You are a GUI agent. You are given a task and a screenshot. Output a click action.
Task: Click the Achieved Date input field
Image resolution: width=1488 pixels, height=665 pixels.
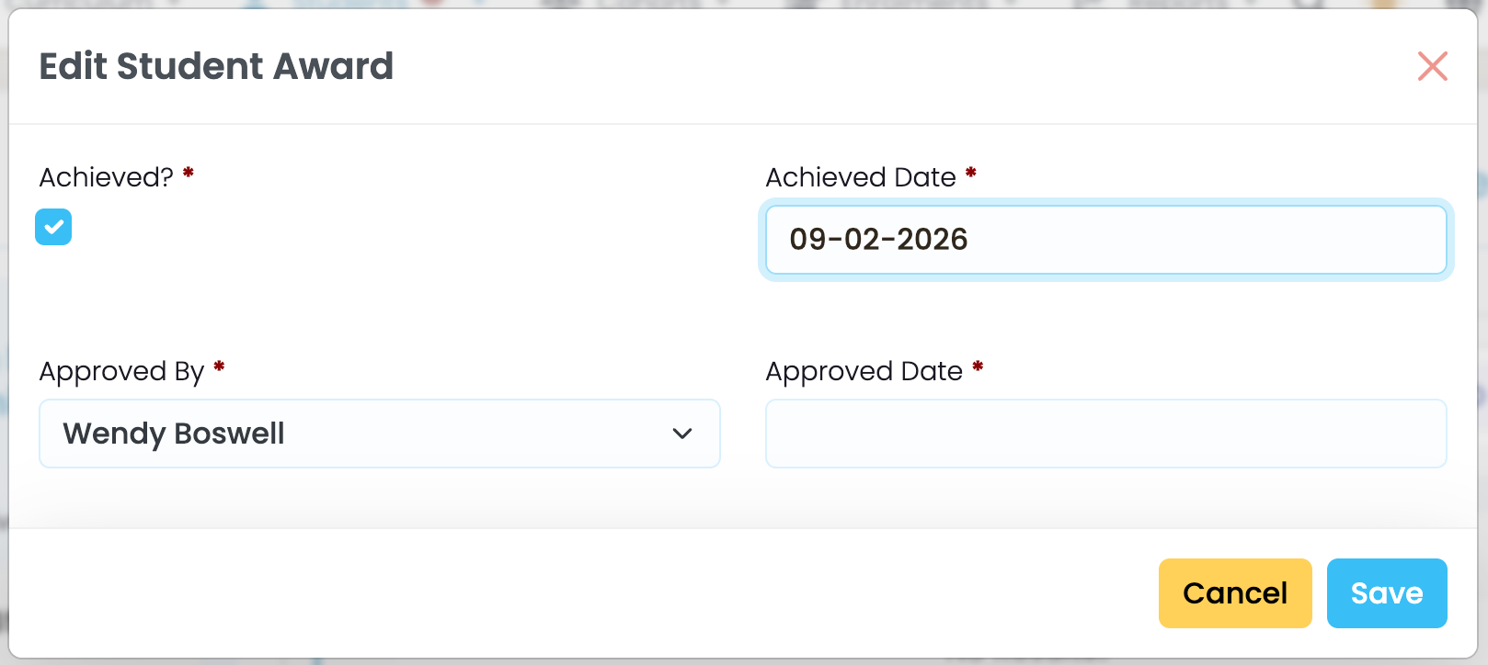click(x=1105, y=240)
